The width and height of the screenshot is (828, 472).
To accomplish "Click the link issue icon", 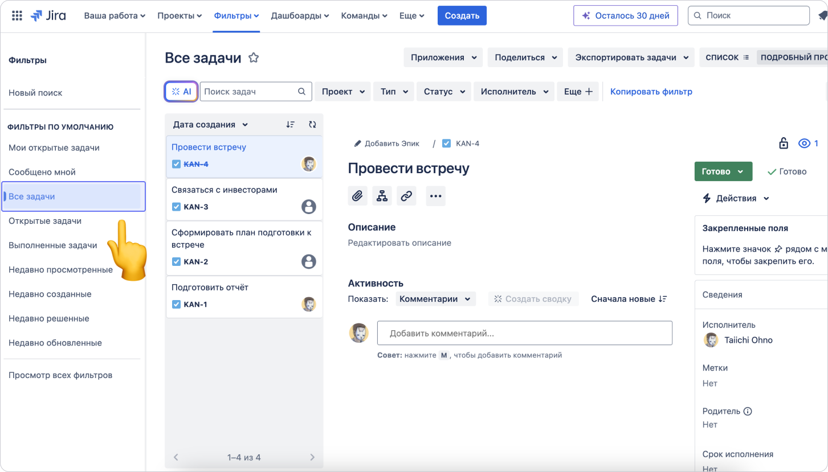I will (406, 196).
